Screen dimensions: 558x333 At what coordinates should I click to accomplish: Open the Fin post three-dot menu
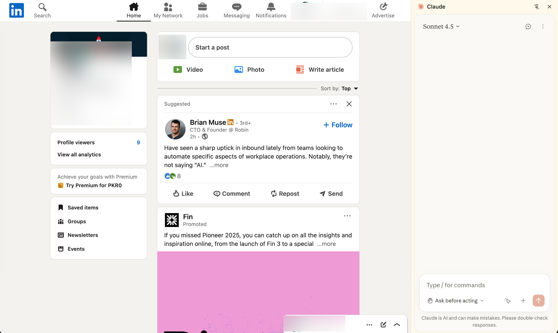(347, 216)
